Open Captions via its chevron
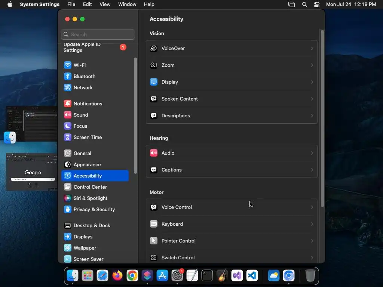The width and height of the screenshot is (383, 287). [x=312, y=170]
